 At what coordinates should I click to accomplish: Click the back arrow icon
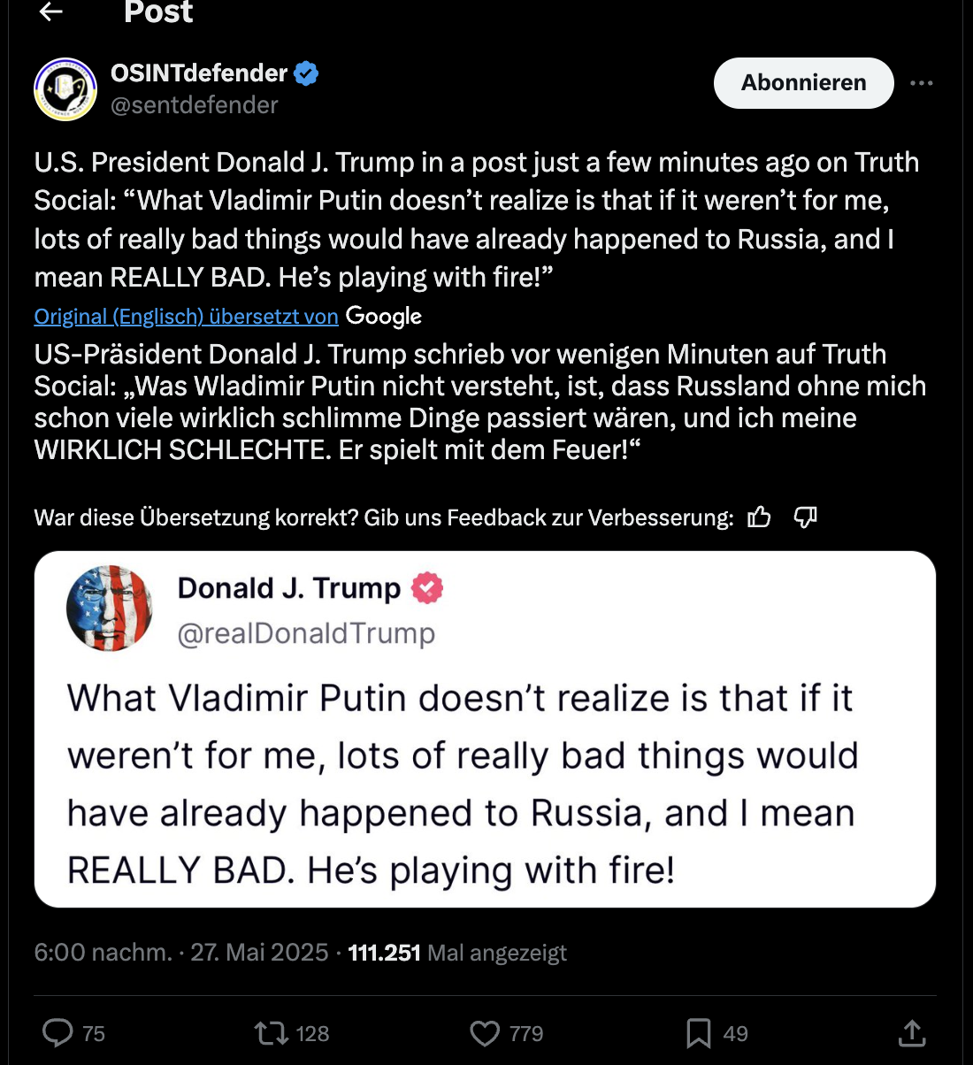[51, 11]
